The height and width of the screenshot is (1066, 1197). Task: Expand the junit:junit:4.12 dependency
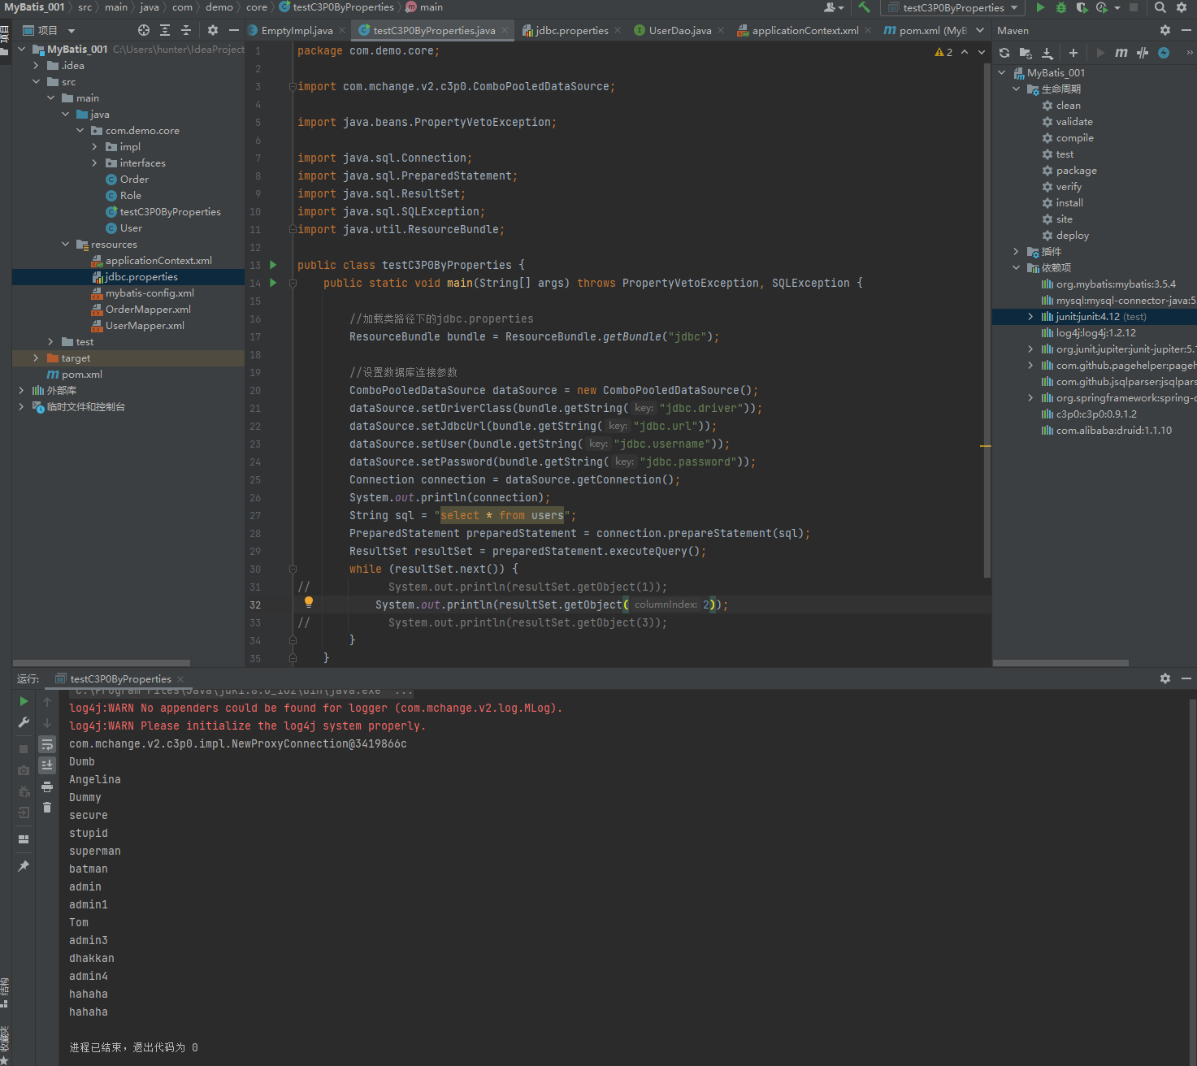1030,317
